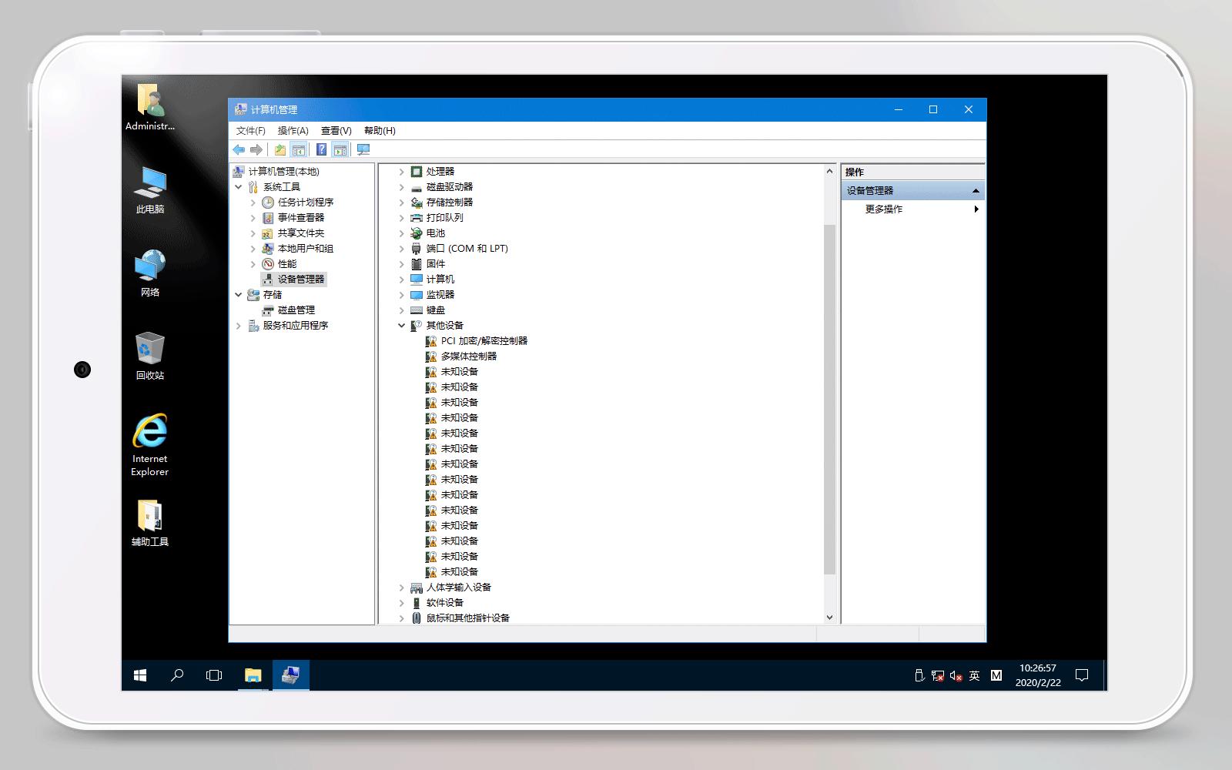1232x770 pixels.
Task: Open the 查看 menu
Action: 335,130
